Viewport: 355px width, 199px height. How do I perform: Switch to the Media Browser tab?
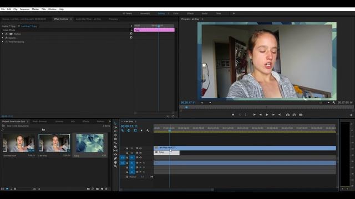[39, 122]
